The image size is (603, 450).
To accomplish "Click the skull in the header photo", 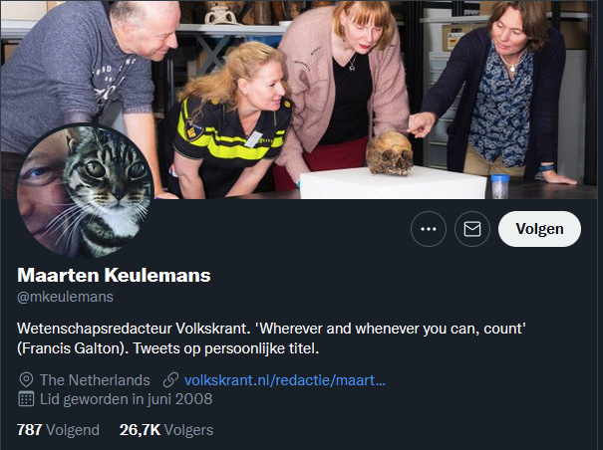I will pos(390,153).
